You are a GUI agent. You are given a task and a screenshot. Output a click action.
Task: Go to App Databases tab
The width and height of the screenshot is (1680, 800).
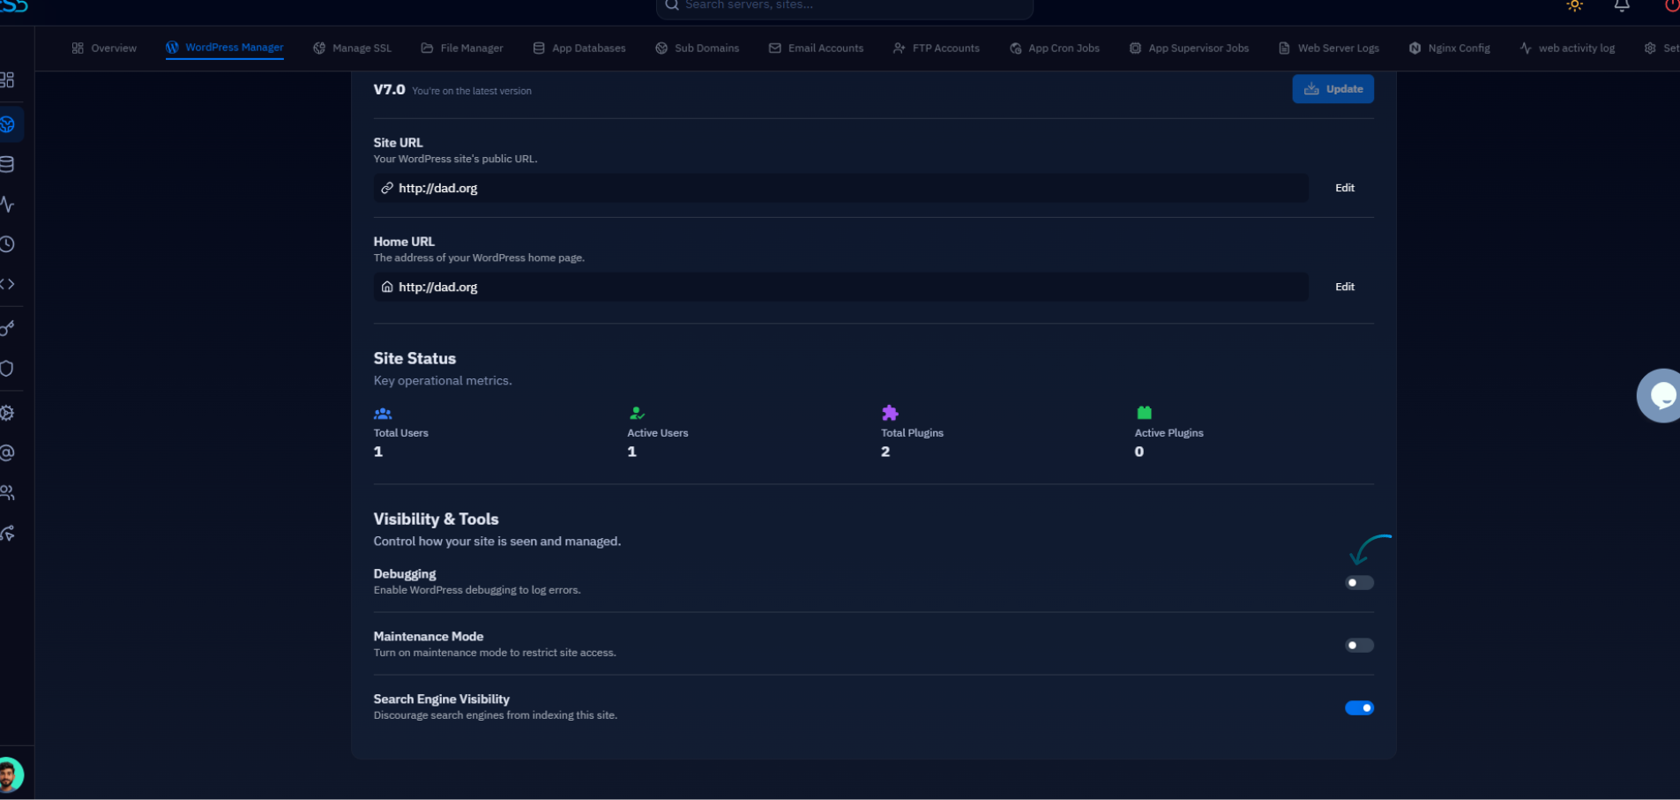pos(579,49)
